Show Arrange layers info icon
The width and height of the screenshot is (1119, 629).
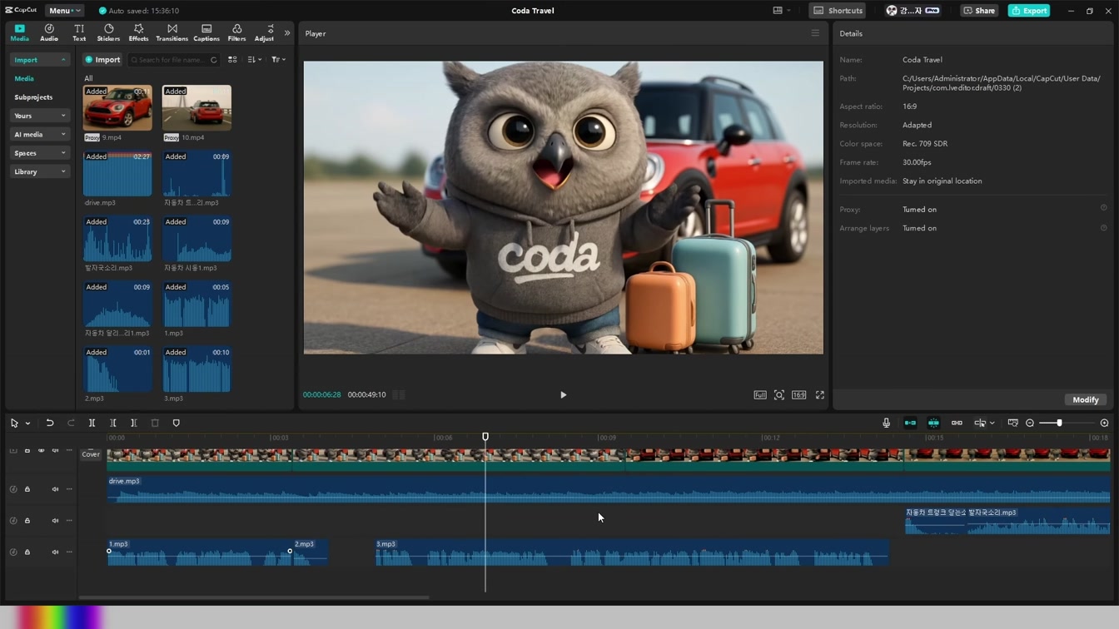(x=1104, y=227)
